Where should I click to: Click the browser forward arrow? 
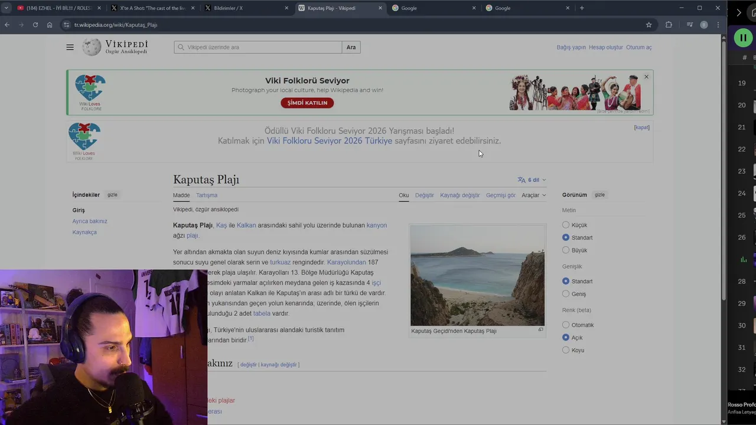(x=21, y=25)
